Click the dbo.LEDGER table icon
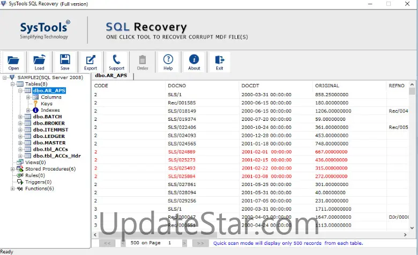Viewport: 418px width, 255px height. pos(28,136)
